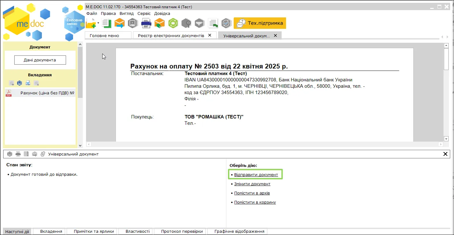454x235 pixels.
Task: Close the Універсальний докум... tab
Action: coord(275,35)
